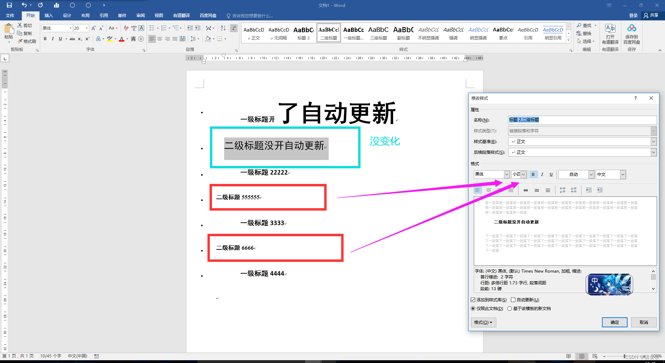This screenshot has height=363, width=665.
Task: Sort paragraphs with the A-Z sort icon
Action: click(x=223, y=28)
